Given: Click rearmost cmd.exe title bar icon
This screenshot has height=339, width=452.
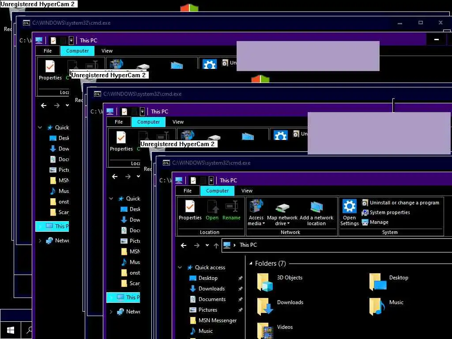Looking at the screenshot, I should click(x=26, y=23).
